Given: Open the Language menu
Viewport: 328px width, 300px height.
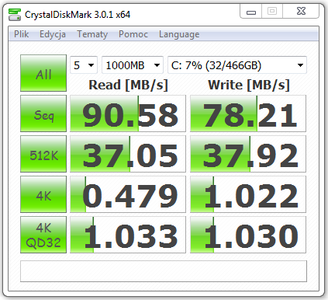Looking at the screenshot, I should [179, 34].
